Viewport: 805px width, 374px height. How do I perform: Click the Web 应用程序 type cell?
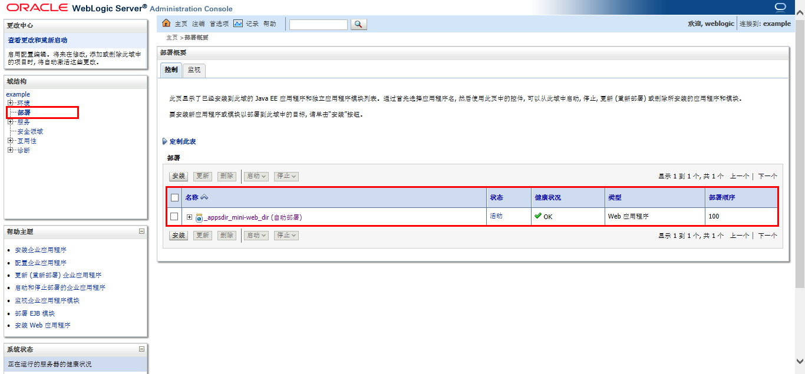(x=628, y=217)
